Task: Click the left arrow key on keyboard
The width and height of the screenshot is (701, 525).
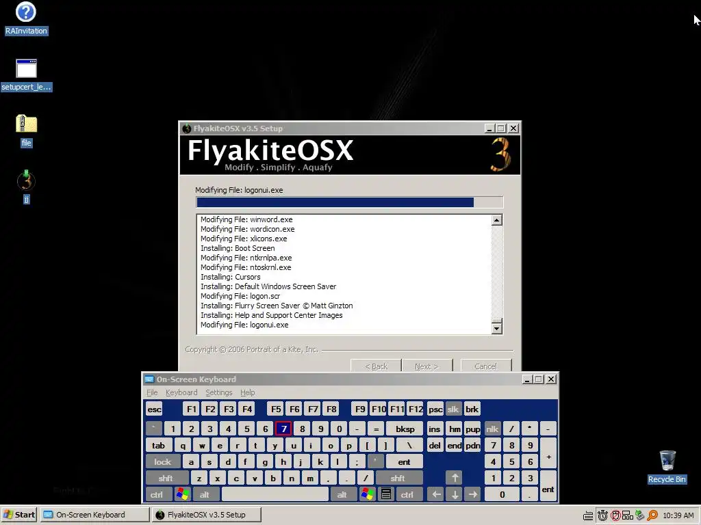Action: pyautogui.click(x=436, y=494)
